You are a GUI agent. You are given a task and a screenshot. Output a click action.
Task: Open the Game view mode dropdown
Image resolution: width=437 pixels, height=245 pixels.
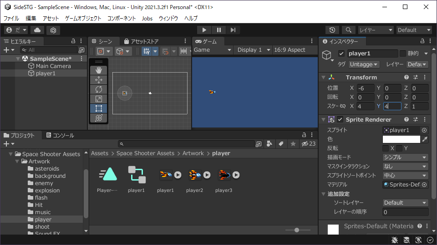pos(213,50)
